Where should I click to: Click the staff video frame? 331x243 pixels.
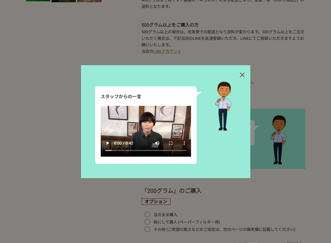pyautogui.click(x=146, y=131)
